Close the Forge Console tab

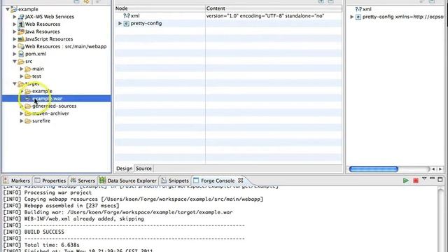241,181
